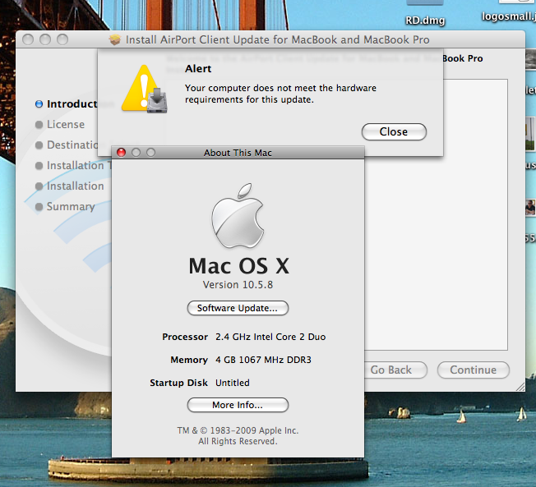536x487 pixels.
Task: Click the Version 10.5.8 text
Action: point(238,284)
